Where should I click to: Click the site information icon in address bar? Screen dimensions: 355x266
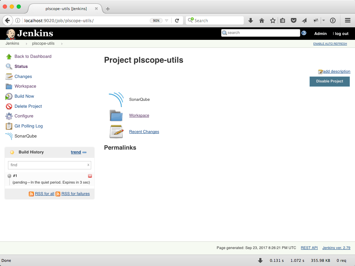click(x=17, y=20)
